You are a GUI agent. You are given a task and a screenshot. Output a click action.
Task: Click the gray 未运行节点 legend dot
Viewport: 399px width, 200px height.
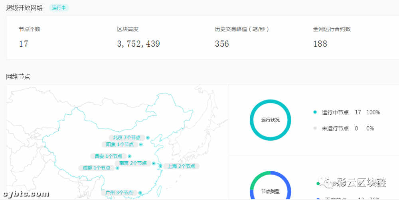(x=315, y=128)
